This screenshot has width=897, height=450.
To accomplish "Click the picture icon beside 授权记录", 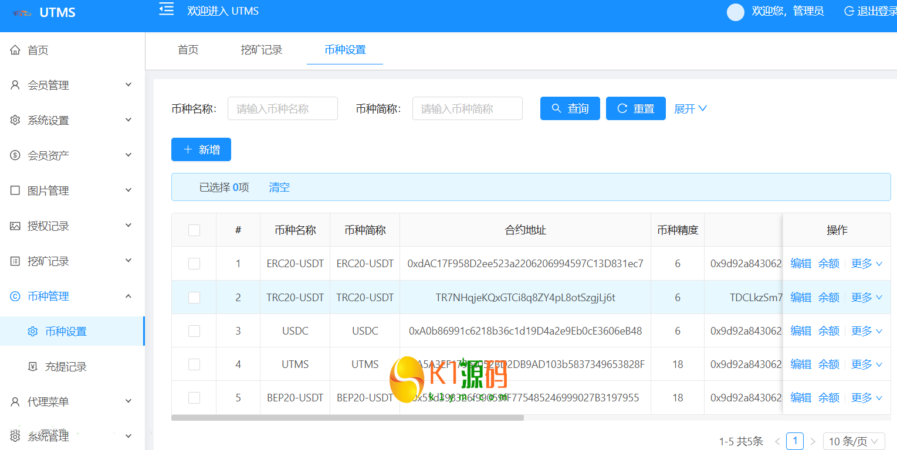I will (x=15, y=226).
